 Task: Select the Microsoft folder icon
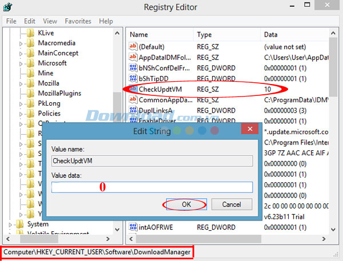31,63
